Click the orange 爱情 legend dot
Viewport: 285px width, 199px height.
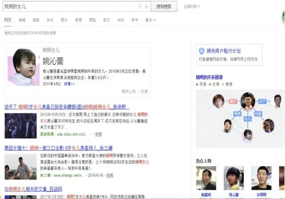click(223, 84)
